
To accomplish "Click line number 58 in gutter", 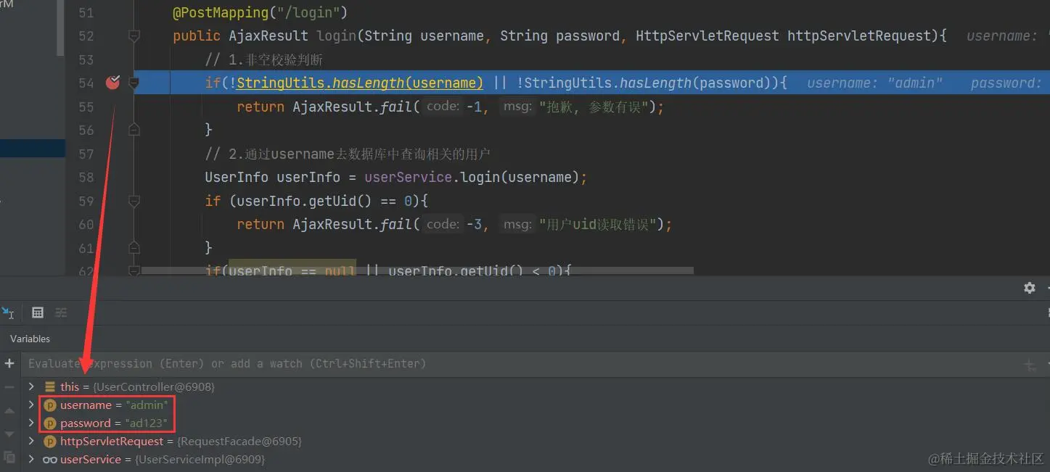I will pos(86,177).
